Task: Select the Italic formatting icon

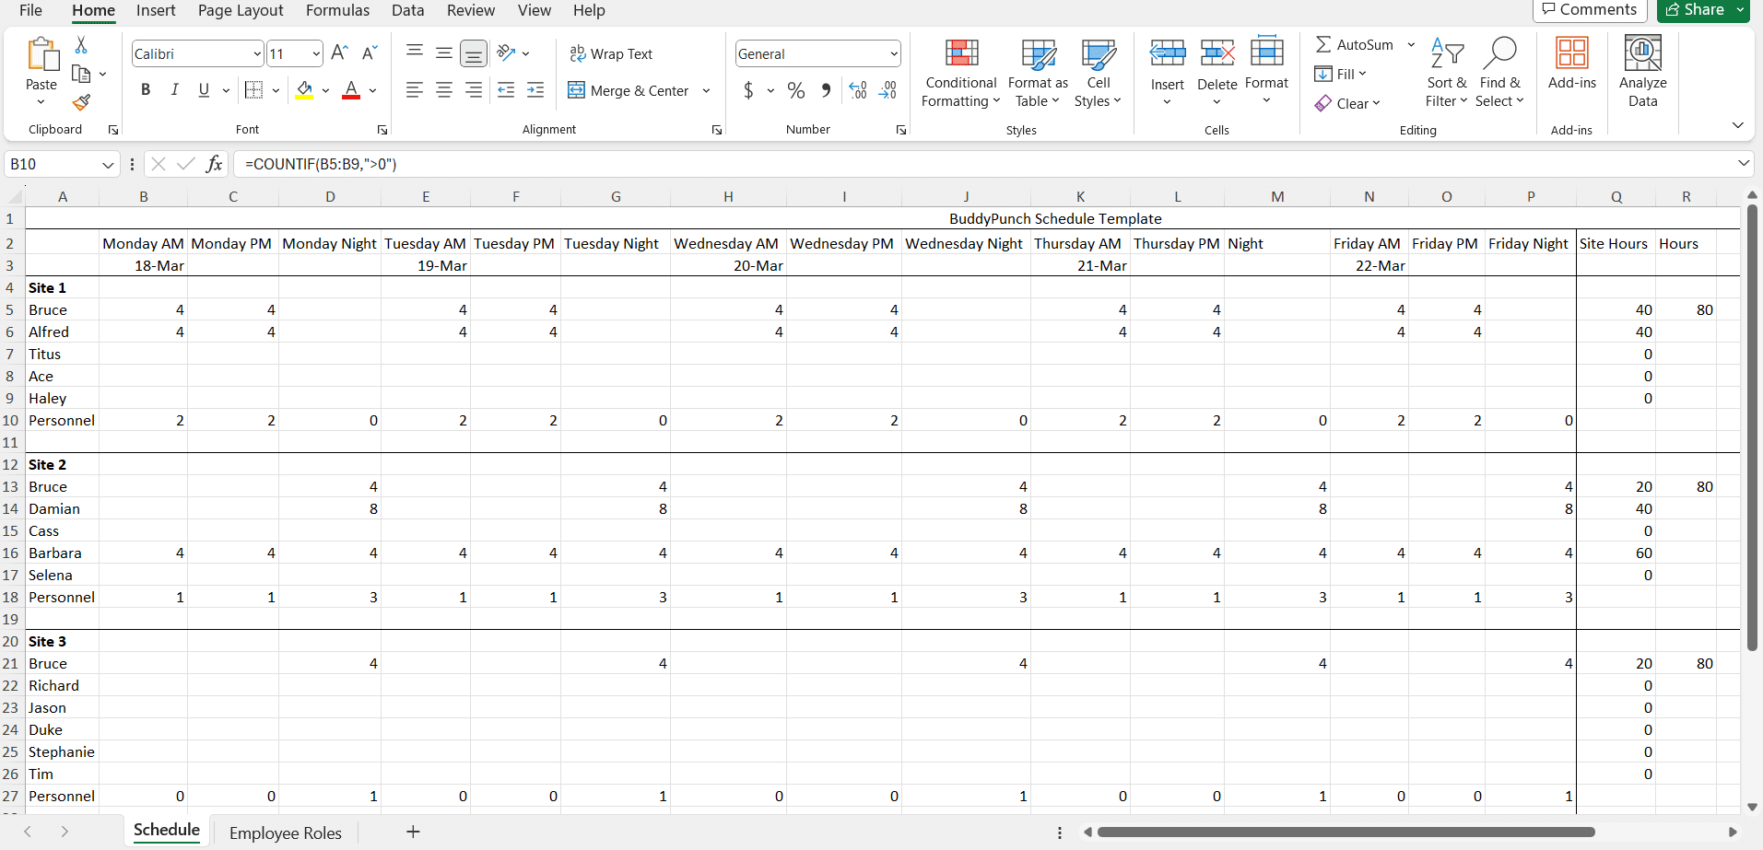Action: [x=174, y=89]
